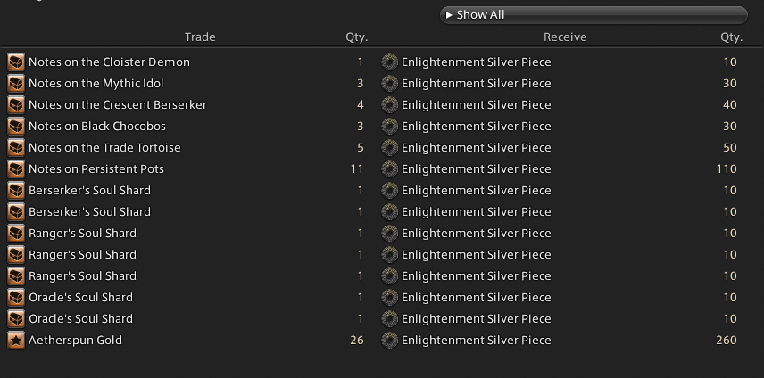Open the Show All dropdown

pos(594,15)
